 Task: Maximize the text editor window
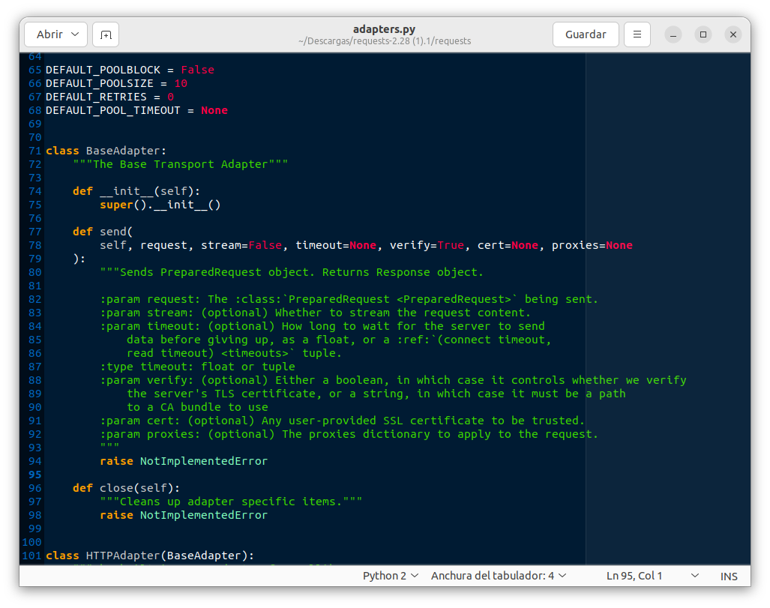(x=703, y=34)
